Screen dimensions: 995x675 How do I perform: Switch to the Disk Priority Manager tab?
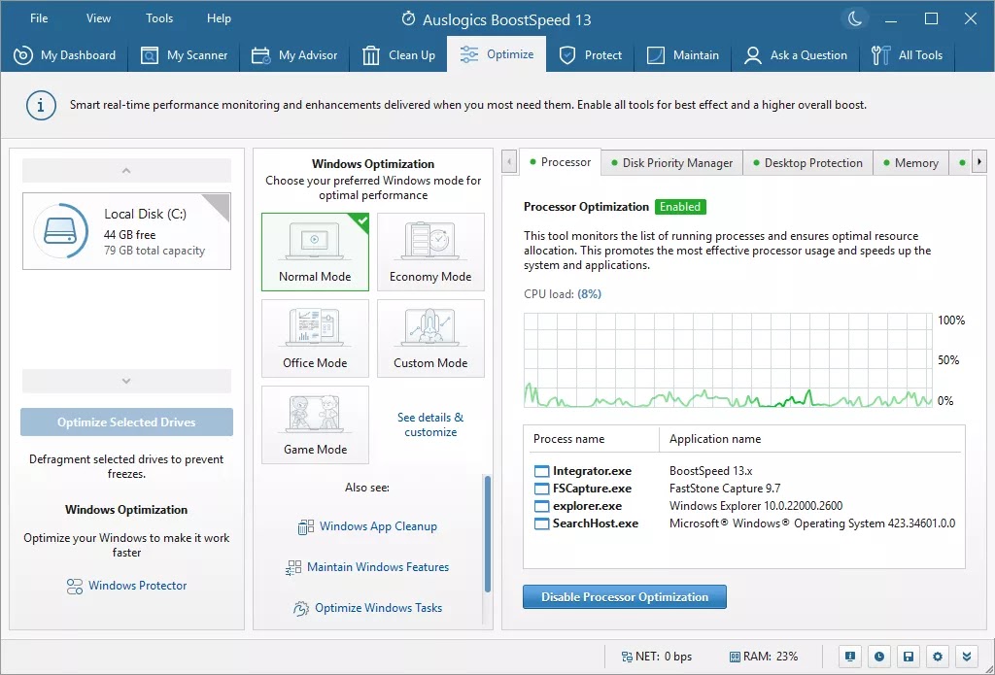pyautogui.click(x=671, y=163)
